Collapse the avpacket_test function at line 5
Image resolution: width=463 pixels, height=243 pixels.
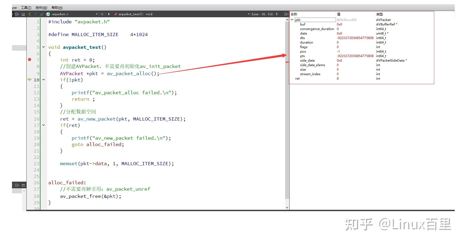click(44, 47)
